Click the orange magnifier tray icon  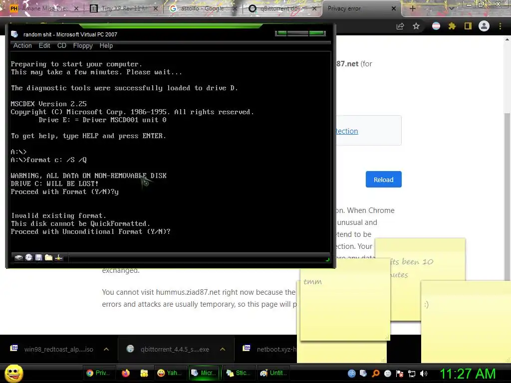point(376,374)
